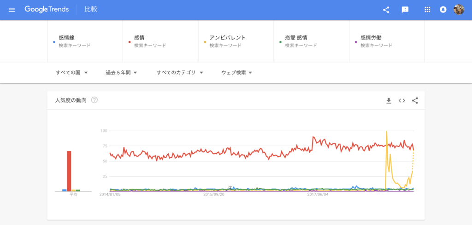Open the send feedback icon
The image size is (472, 225).
405,10
